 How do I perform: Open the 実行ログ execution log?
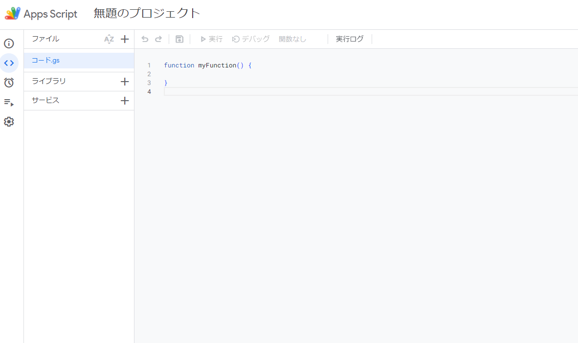coord(349,39)
